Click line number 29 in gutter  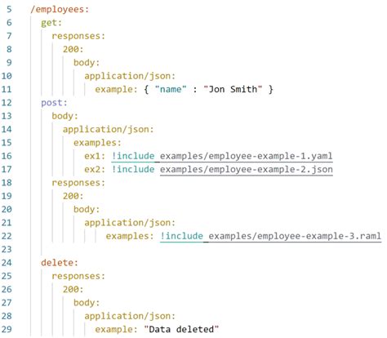click(7, 330)
